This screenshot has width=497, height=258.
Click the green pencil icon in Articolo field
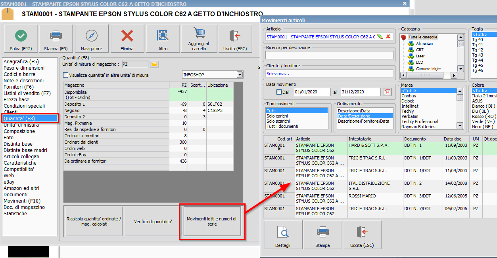[x=380, y=37]
